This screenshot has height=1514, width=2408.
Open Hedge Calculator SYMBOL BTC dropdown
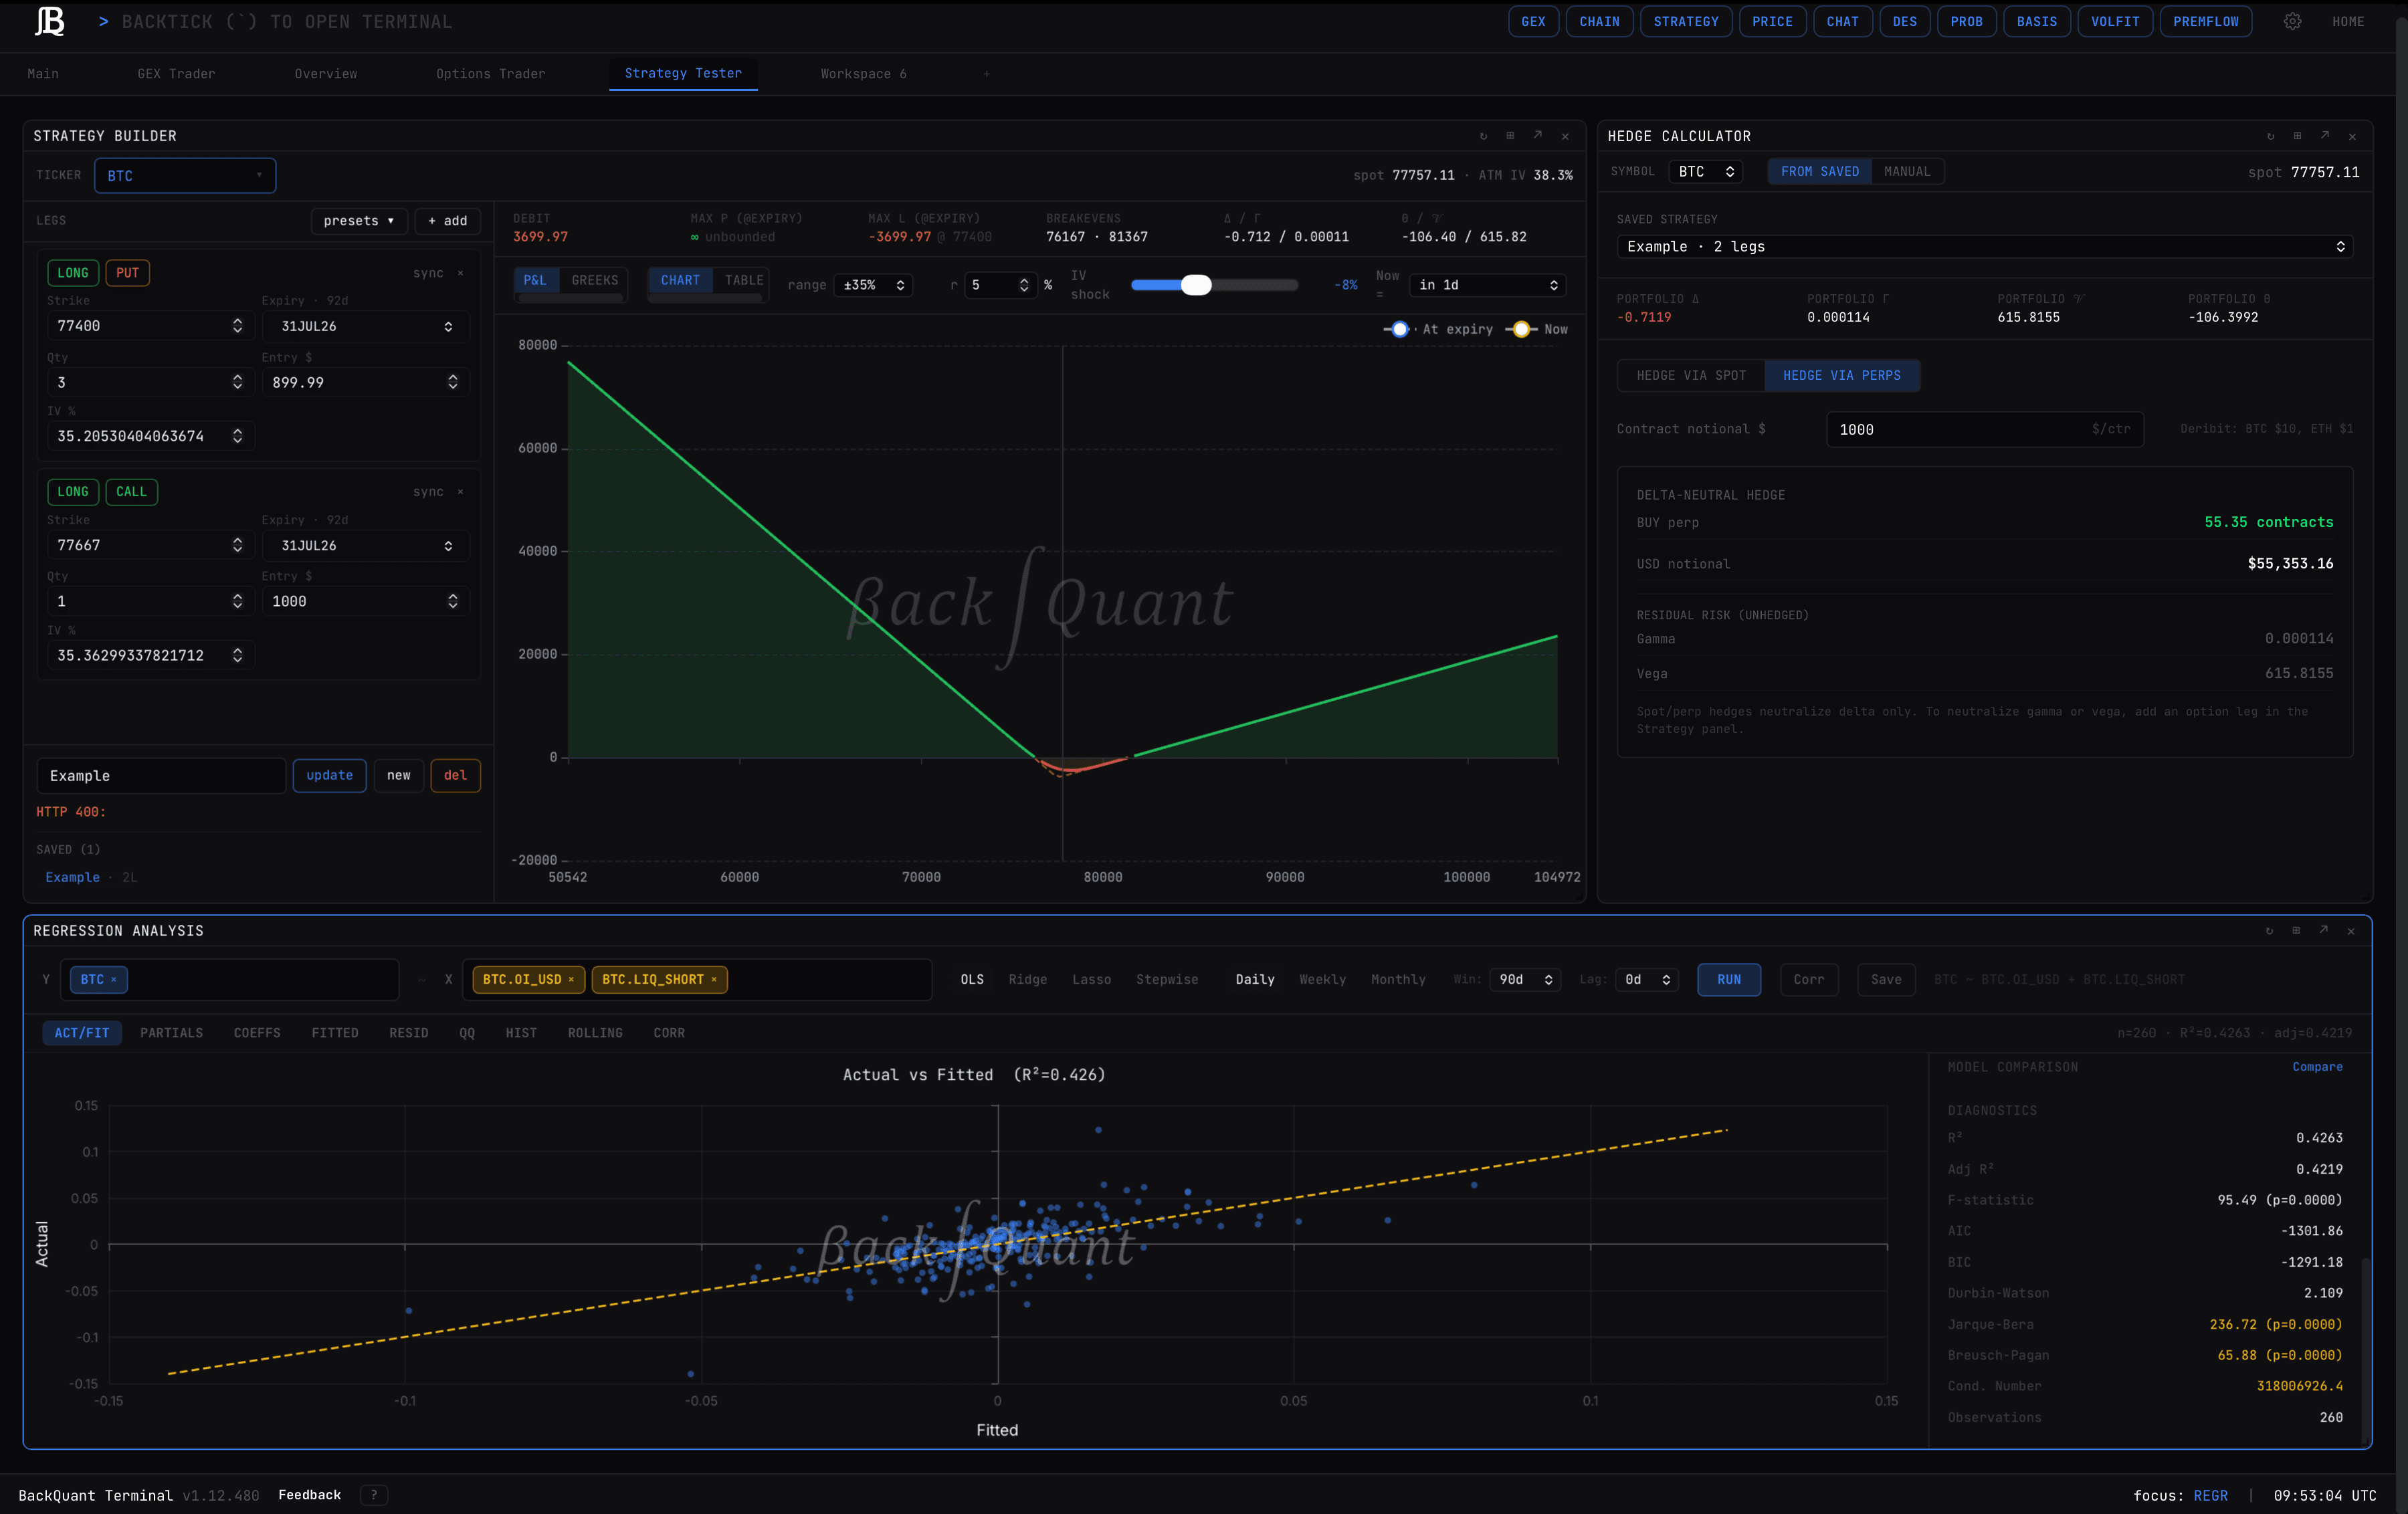coord(1706,171)
